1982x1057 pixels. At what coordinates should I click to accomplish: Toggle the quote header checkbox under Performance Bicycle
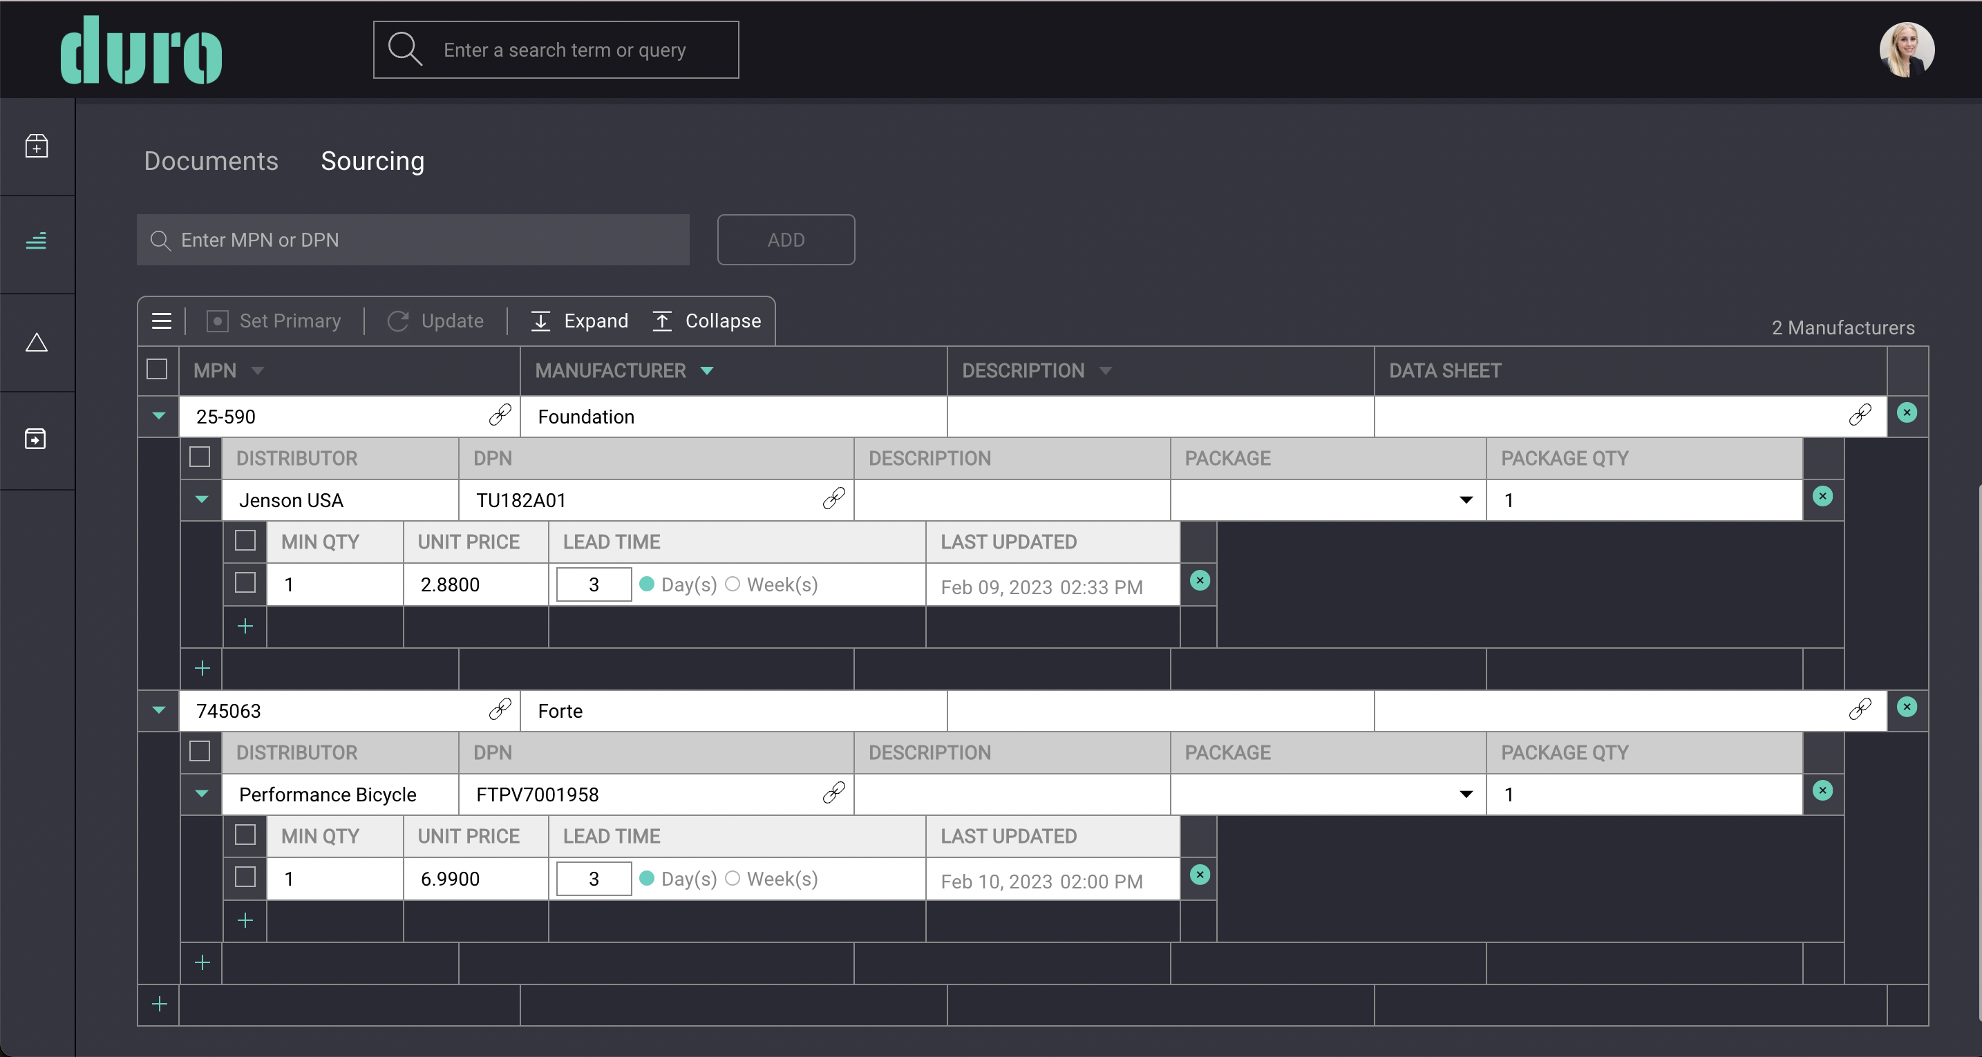click(x=245, y=835)
